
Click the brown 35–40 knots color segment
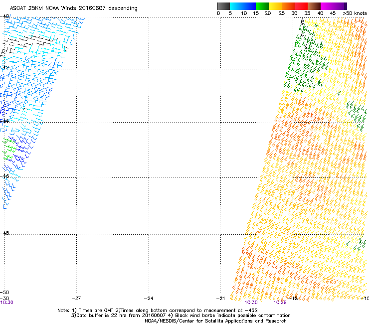pyautogui.click(x=314, y=6)
